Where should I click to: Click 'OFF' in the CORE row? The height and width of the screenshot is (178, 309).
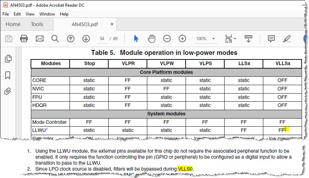(x=282, y=81)
